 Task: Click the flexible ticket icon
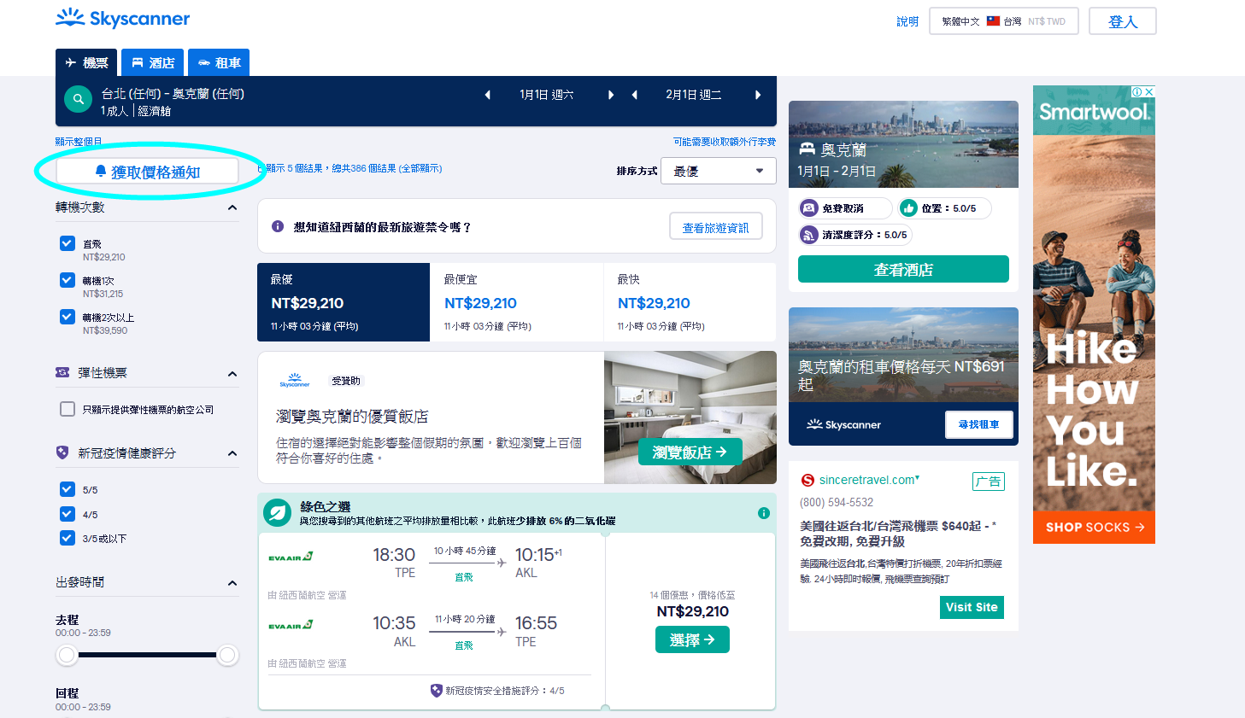click(x=62, y=372)
